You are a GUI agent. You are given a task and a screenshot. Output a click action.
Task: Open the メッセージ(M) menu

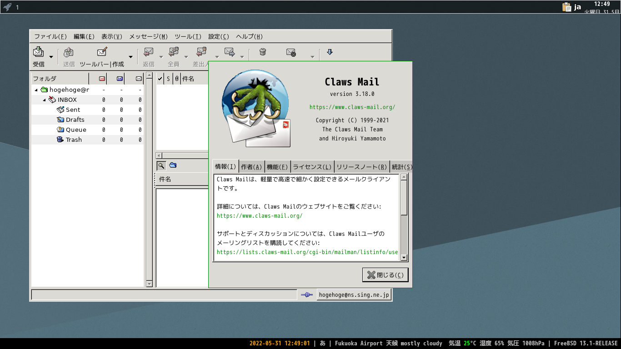pos(149,37)
